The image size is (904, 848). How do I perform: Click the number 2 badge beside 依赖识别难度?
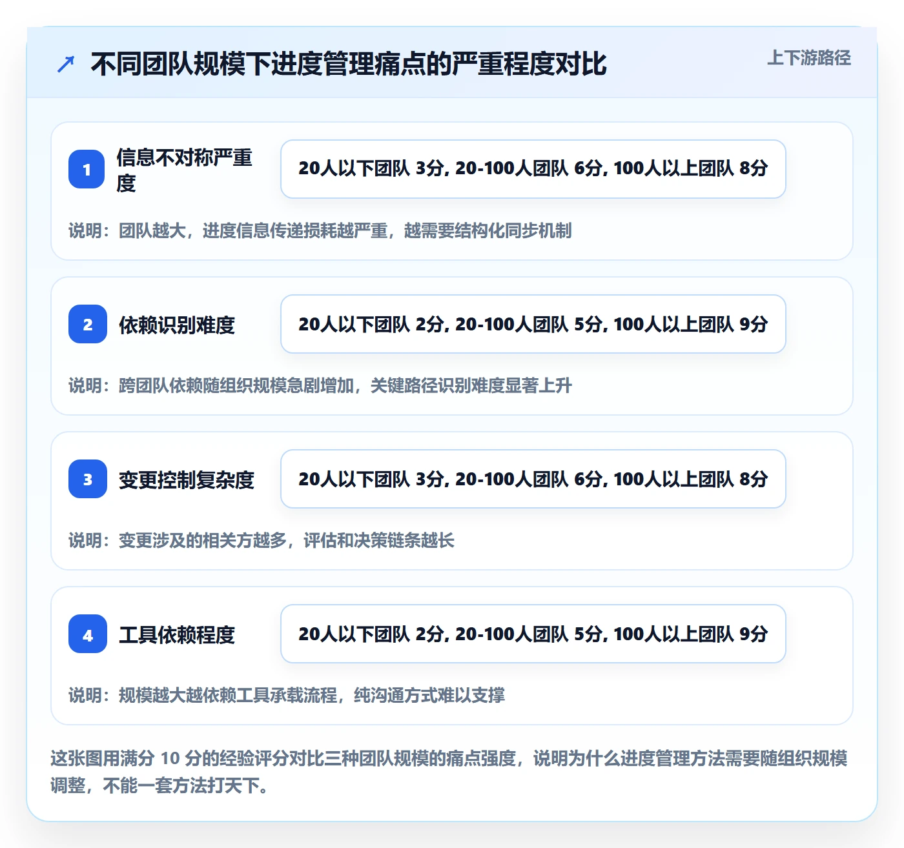pyautogui.click(x=88, y=324)
